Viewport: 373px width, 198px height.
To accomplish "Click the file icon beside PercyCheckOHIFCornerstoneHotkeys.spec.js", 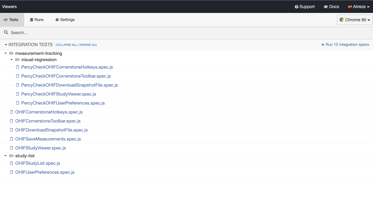I will (18, 67).
